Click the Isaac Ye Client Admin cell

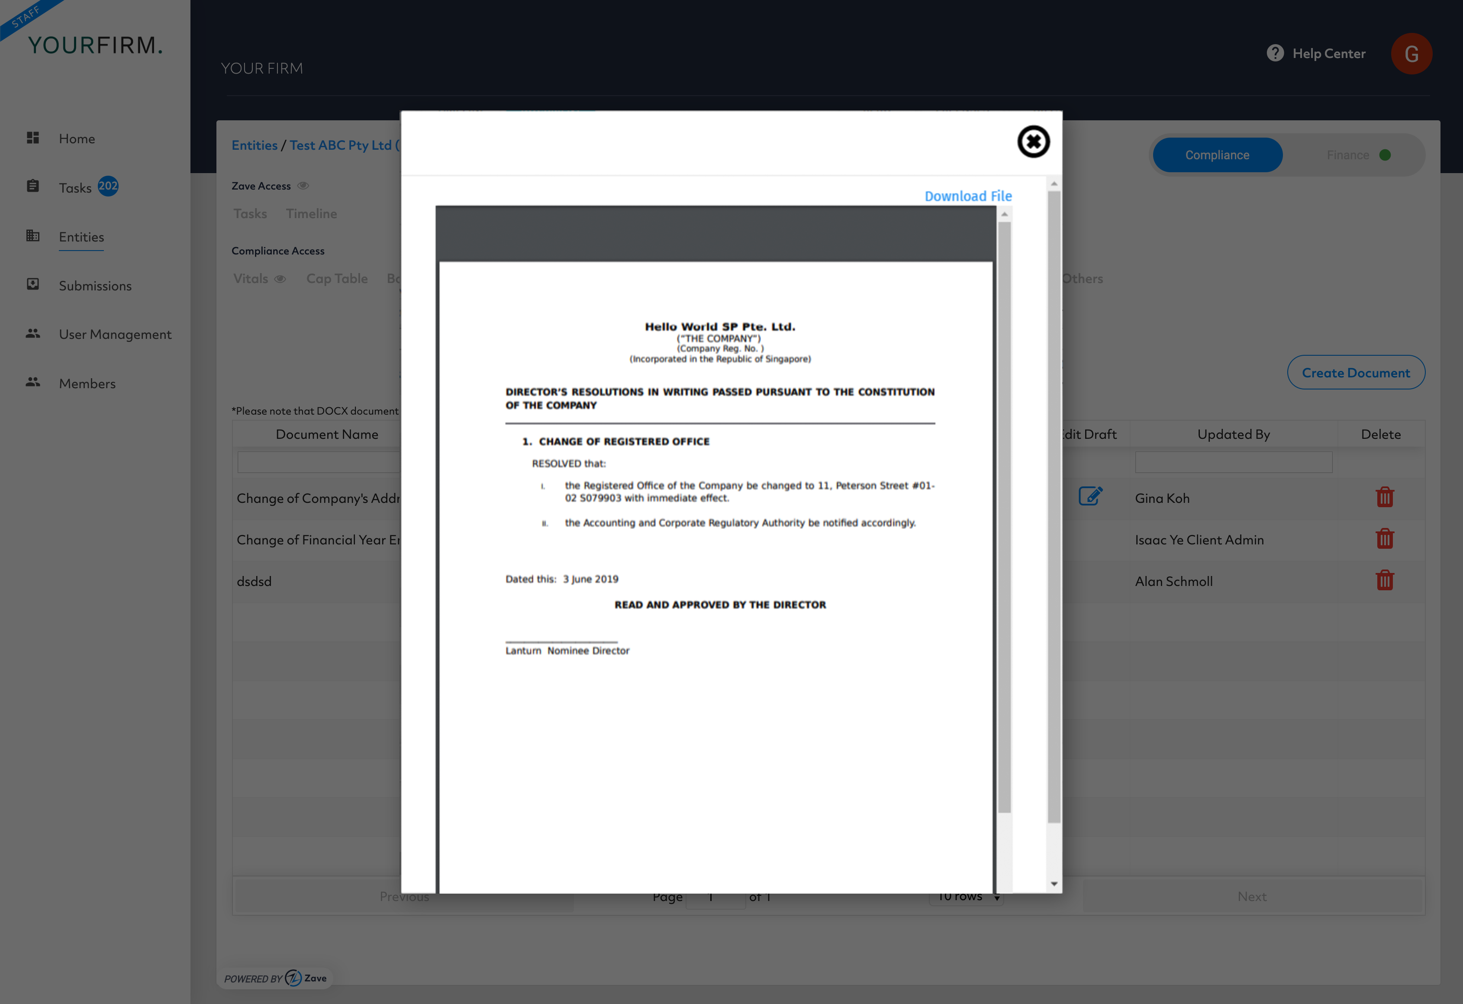(x=1199, y=540)
